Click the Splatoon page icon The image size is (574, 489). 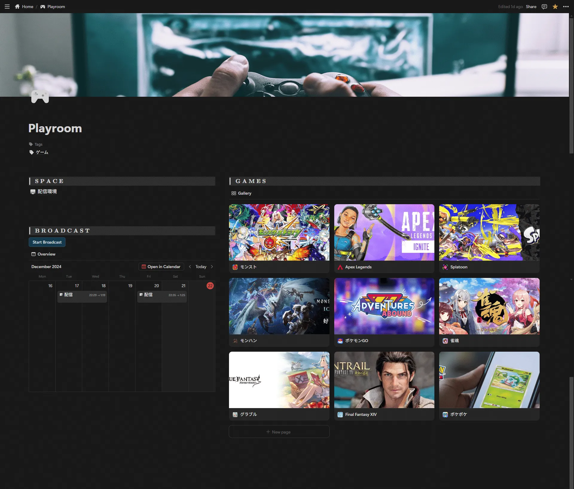tap(445, 267)
